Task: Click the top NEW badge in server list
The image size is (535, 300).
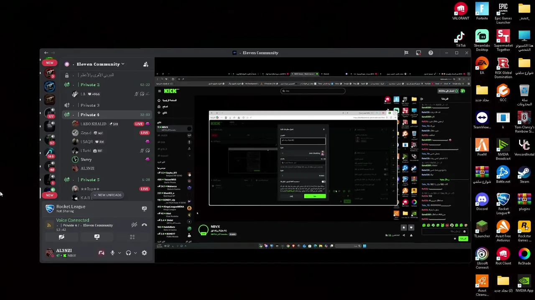Action: click(x=50, y=62)
